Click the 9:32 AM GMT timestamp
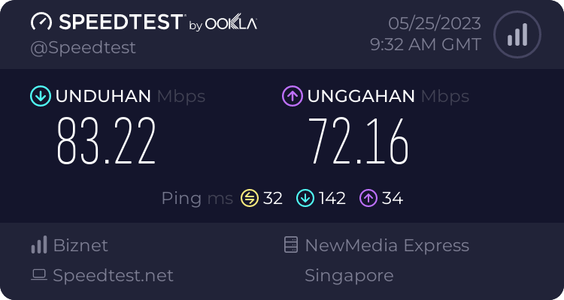This screenshot has width=564, height=300. pos(426,45)
